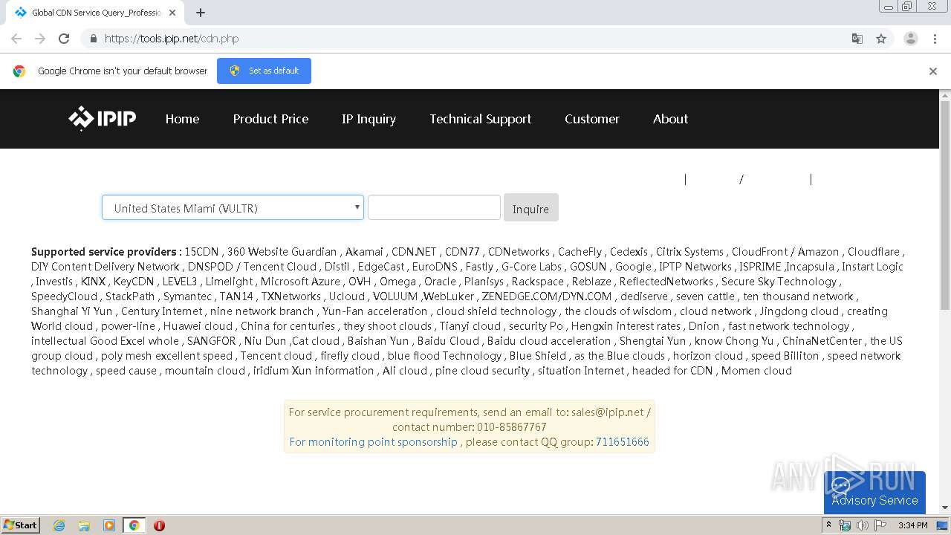Open IP Inquiry menu
The height and width of the screenshot is (535, 951).
(369, 119)
